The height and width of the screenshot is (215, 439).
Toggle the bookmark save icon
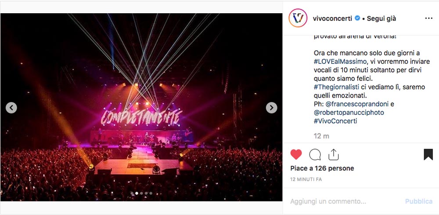[428, 154]
